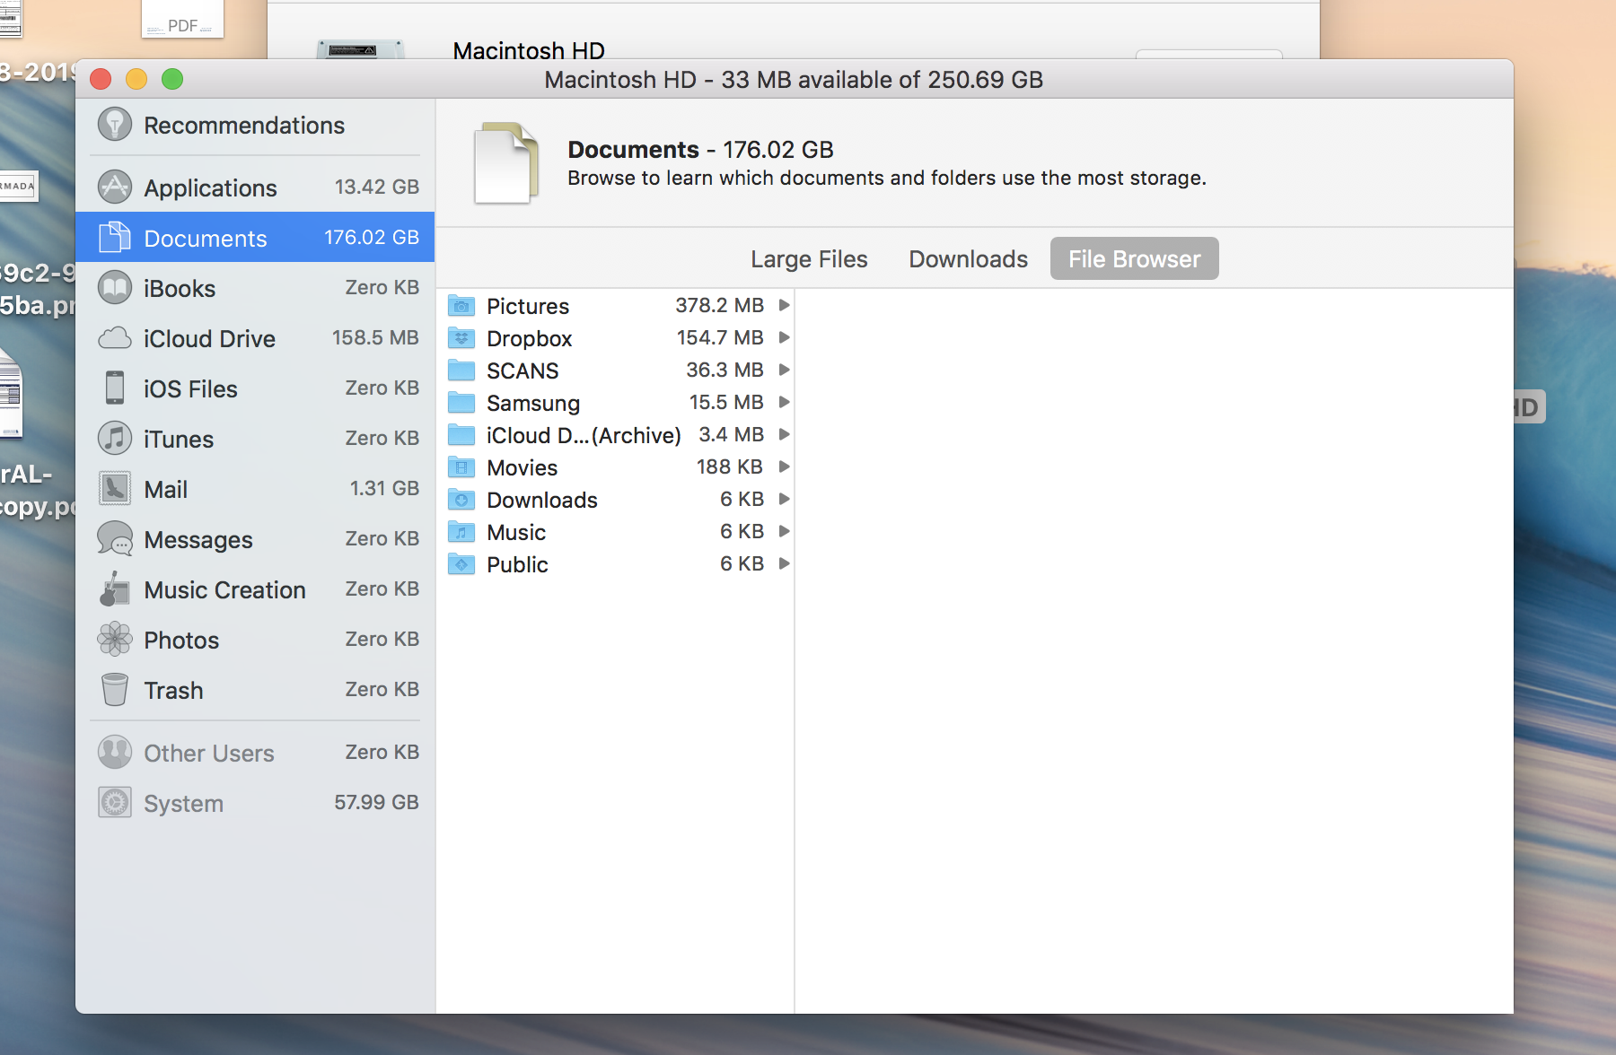This screenshot has width=1616, height=1055.
Task: Click the Pictures folder icon
Action: (x=461, y=306)
